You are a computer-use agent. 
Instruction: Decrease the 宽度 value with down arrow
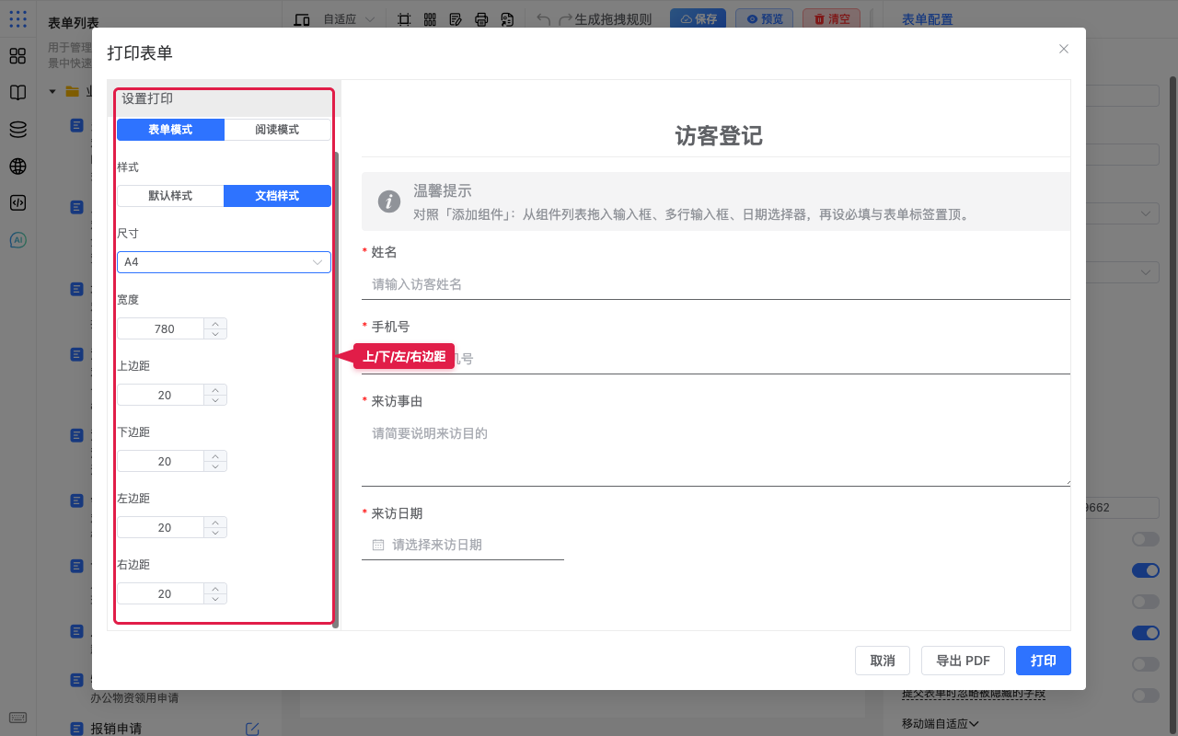pos(215,334)
